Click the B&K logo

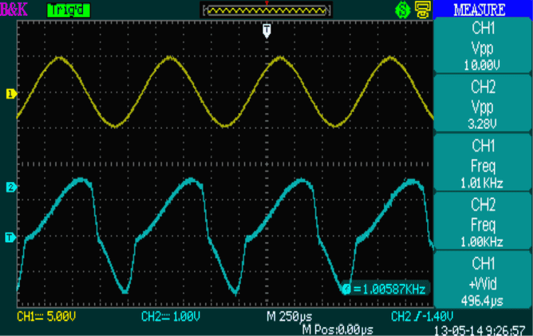pyautogui.click(x=13, y=9)
